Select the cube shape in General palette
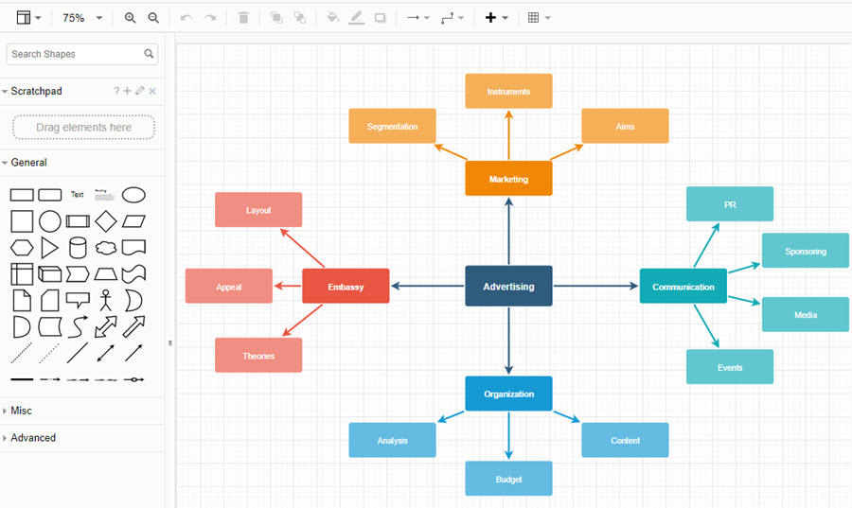This screenshot has width=852, height=508. pos(49,274)
